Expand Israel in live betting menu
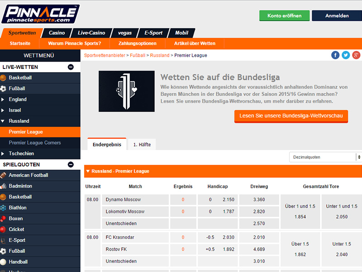The width and height of the screenshot is (362, 272). point(3,110)
